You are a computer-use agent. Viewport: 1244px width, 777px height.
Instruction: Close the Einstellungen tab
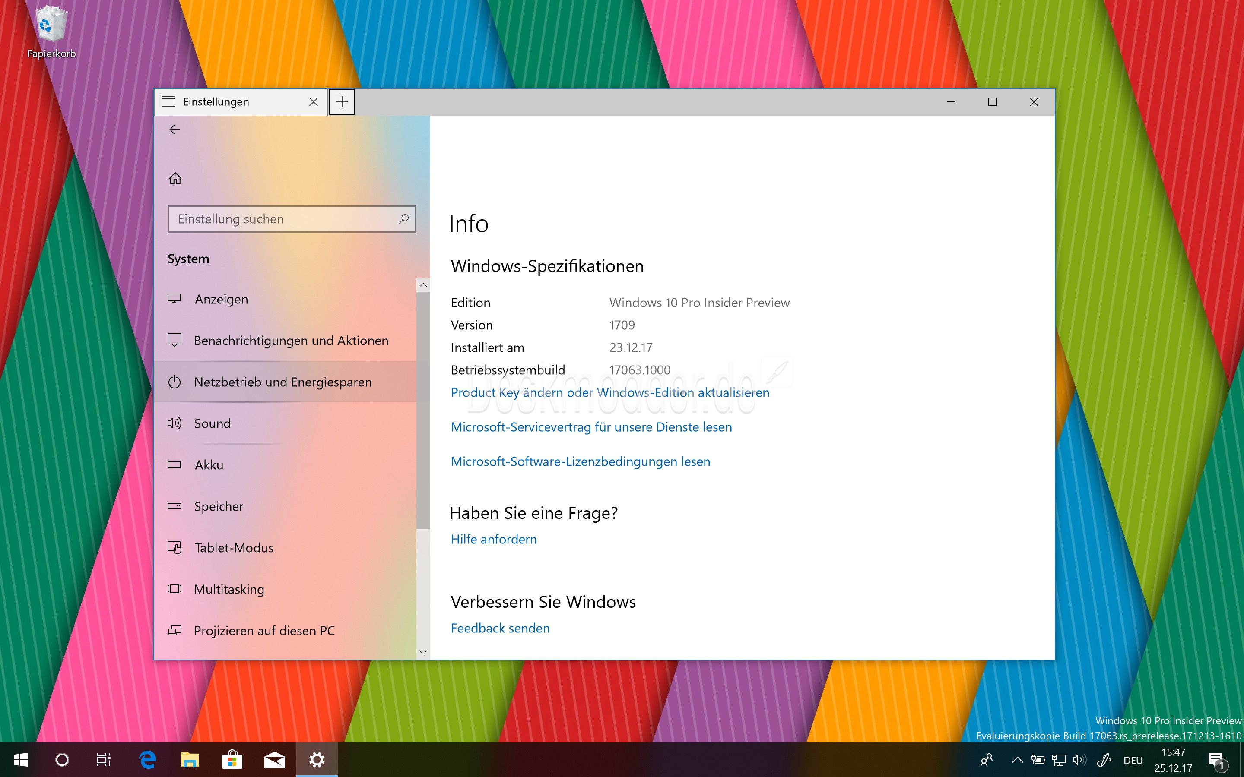pyautogui.click(x=313, y=102)
